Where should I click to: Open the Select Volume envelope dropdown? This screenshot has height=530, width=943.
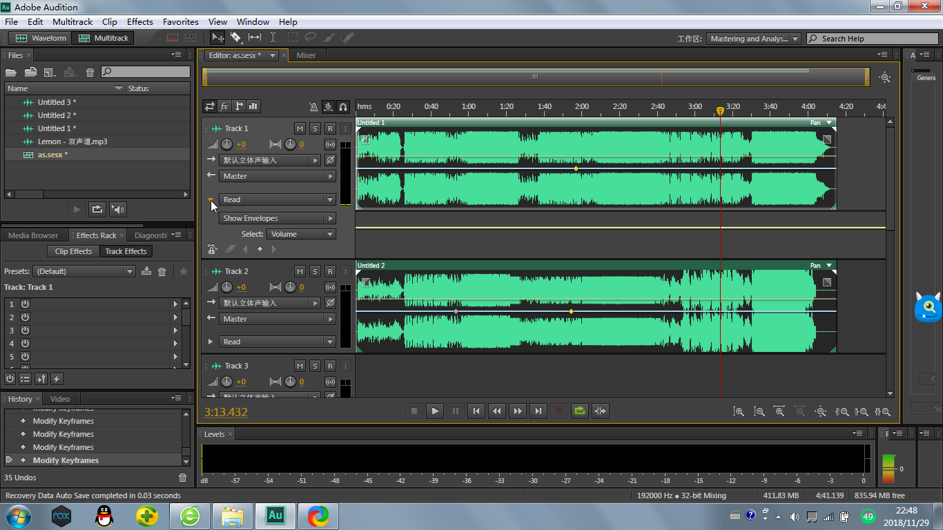[301, 234]
